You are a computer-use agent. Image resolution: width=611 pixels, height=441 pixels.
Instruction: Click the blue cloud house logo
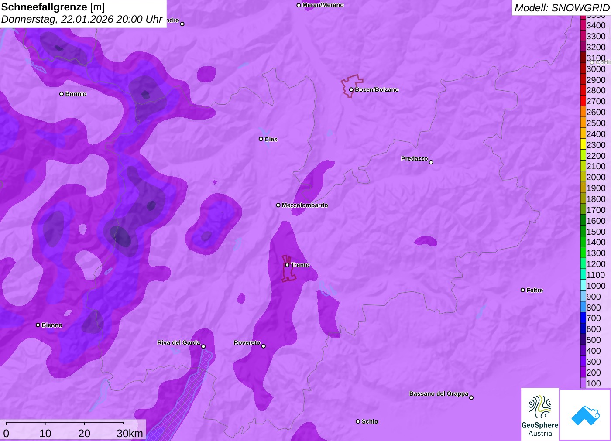coord(585,415)
